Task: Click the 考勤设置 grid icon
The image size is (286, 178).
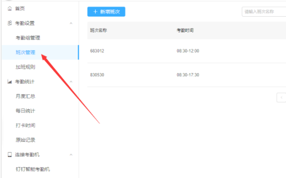Action: pyautogui.click(x=10, y=23)
